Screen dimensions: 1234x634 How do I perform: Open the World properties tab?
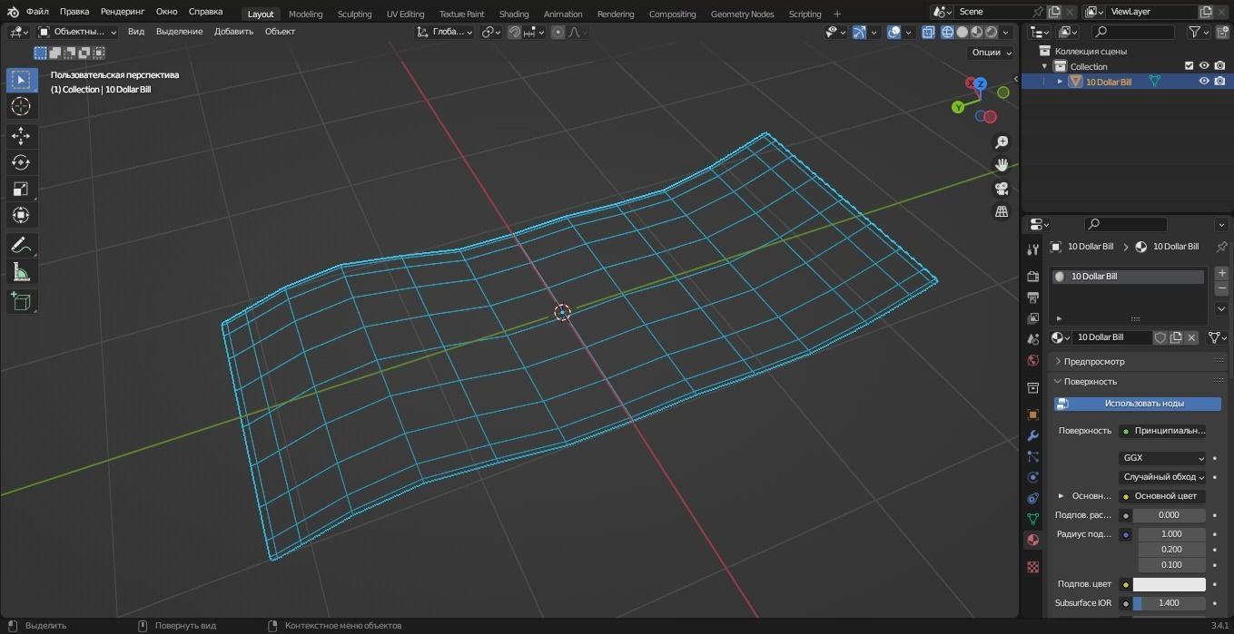[x=1032, y=360]
